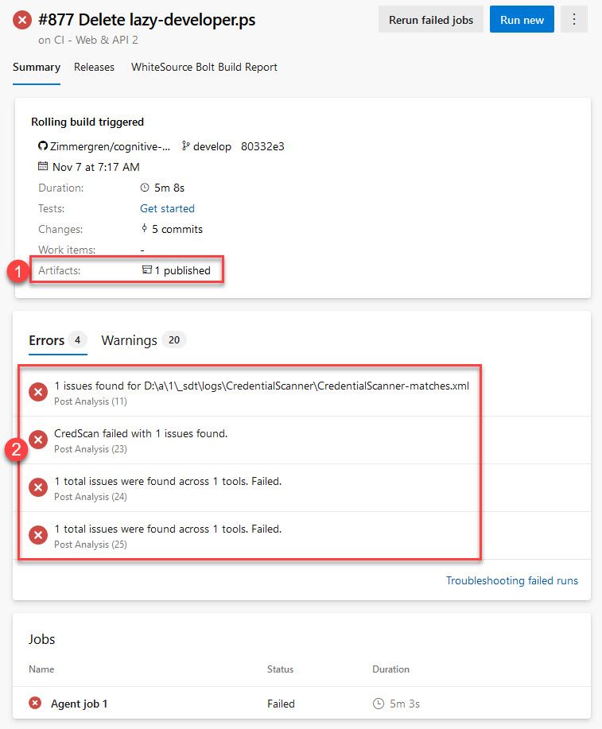Open the more actions vertical ellipsis menu
The height and width of the screenshot is (729, 602).
tap(573, 20)
